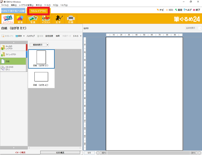Open the 印刷 (Print) tool
Viewport: 202px width, 155px height.
tap(71, 19)
